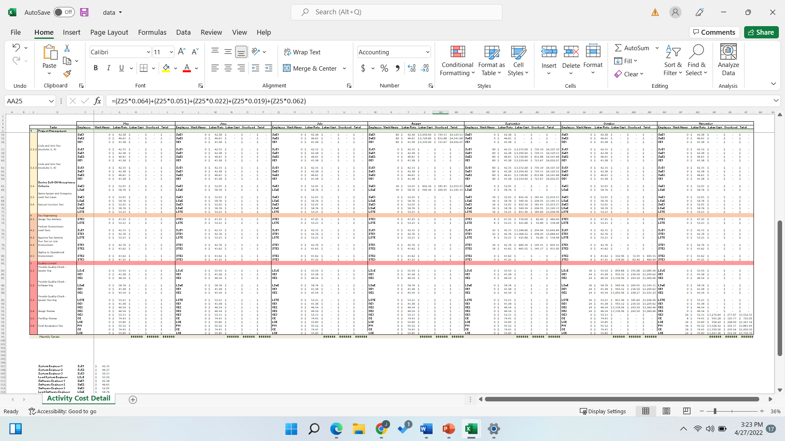Screen dimensions: 785x441
Task: Open the Review ribbon tab
Action: pos(211,32)
